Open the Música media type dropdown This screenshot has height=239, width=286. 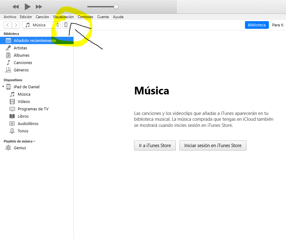pos(41,25)
